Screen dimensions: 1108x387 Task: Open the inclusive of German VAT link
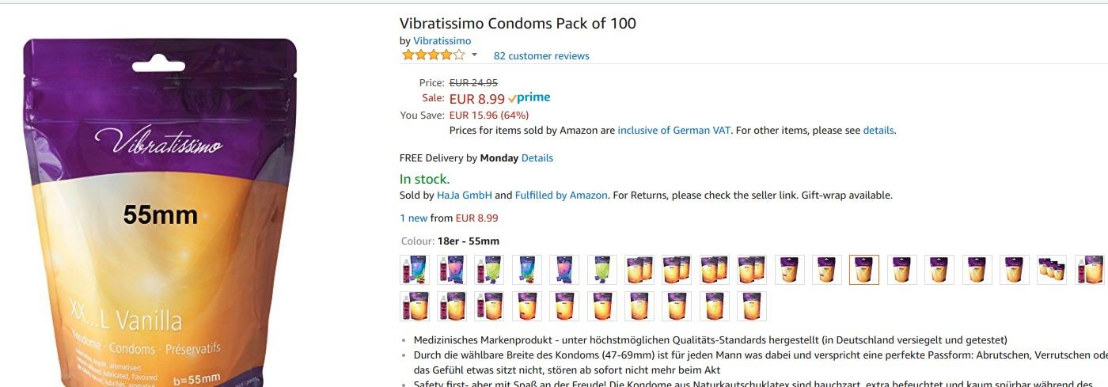tap(674, 131)
